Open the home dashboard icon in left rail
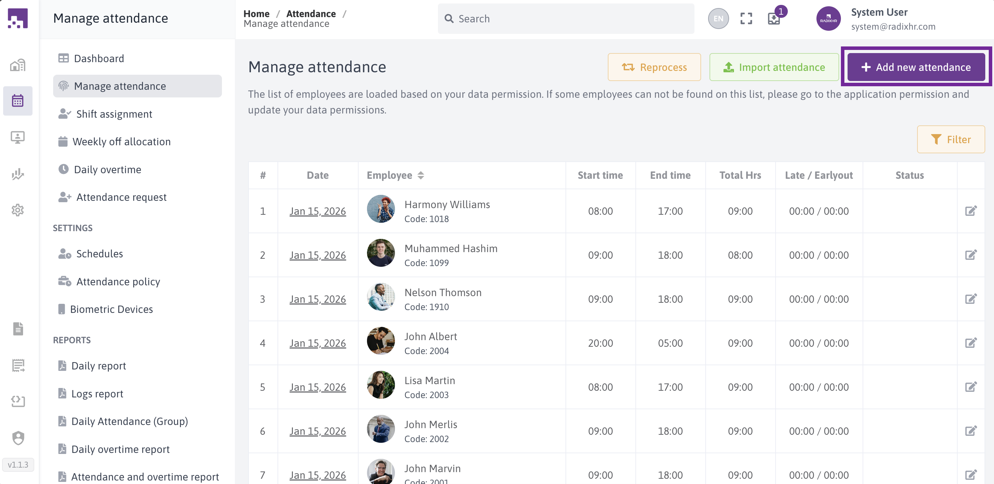Viewport: 994px width, 484px height. point(18,65)
